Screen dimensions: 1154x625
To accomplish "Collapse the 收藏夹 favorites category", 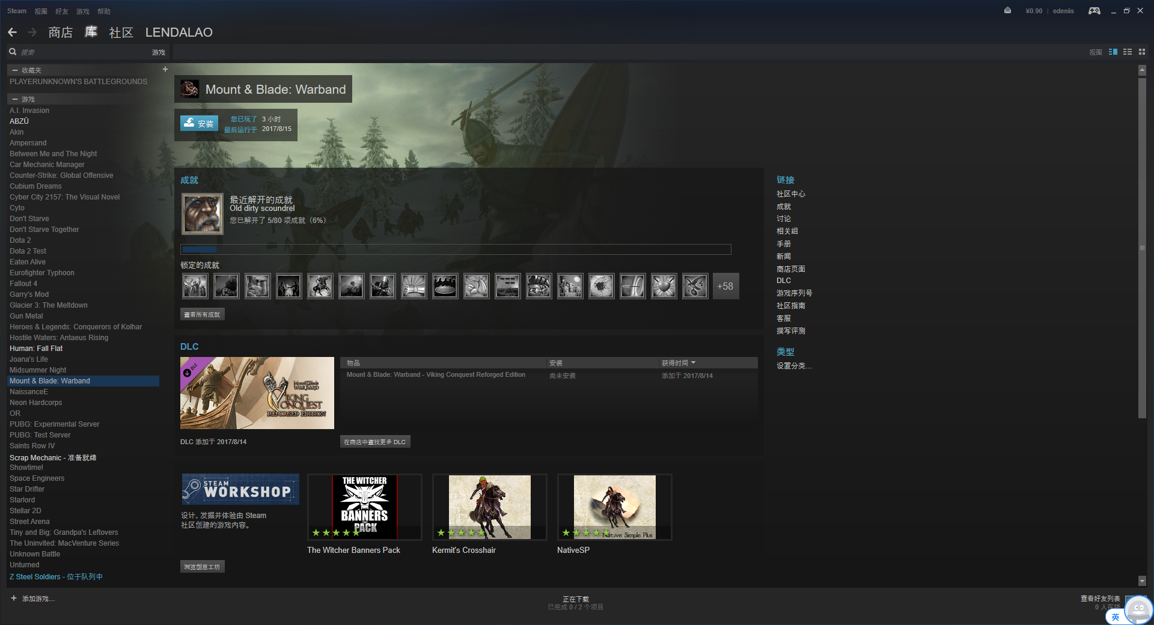I will [x=15, y=70].
